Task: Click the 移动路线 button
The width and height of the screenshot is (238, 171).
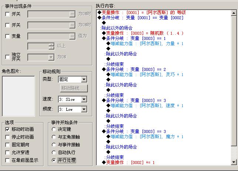Action: (74, 88)
